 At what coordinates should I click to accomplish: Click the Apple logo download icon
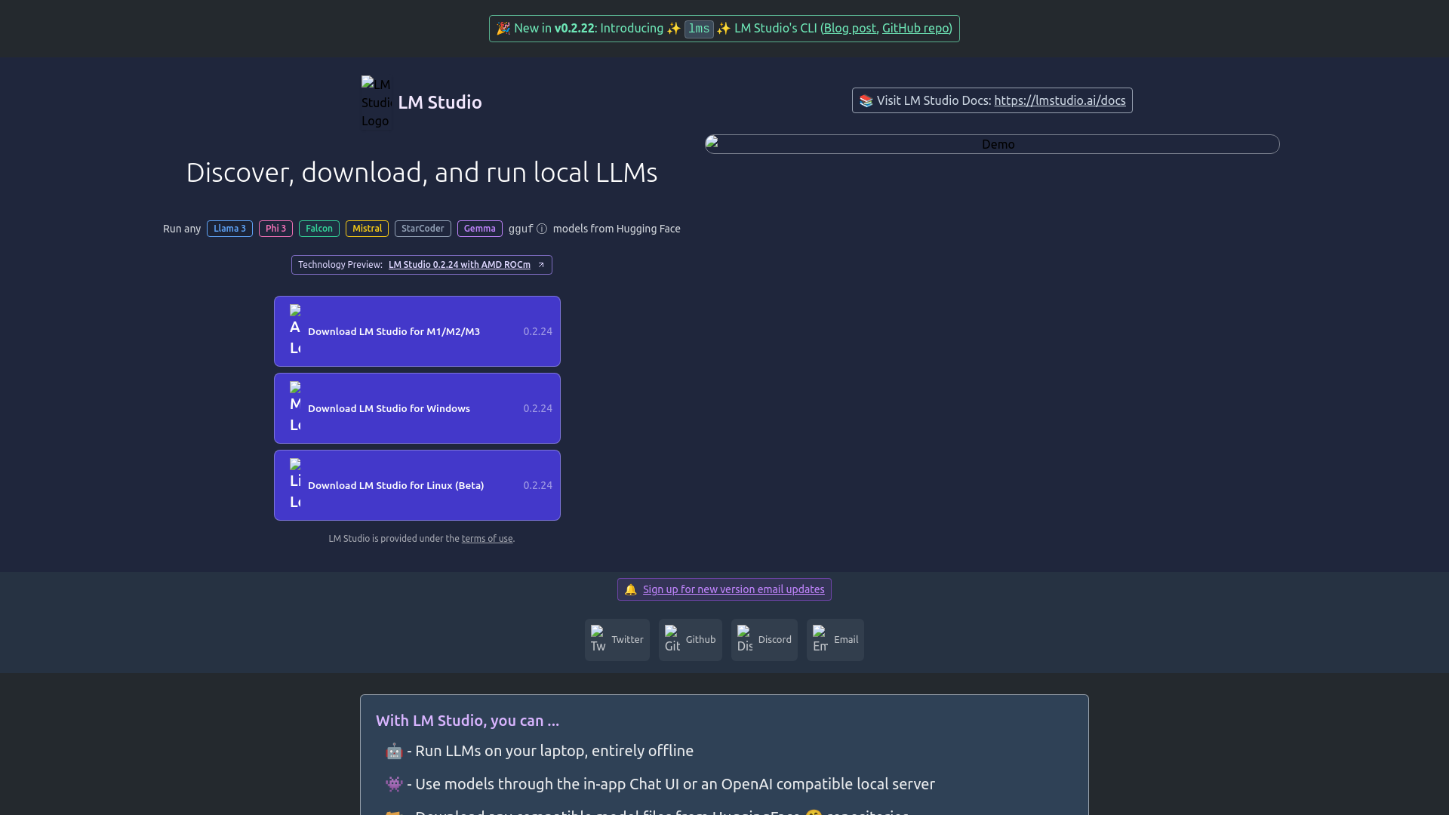(295, 331)
